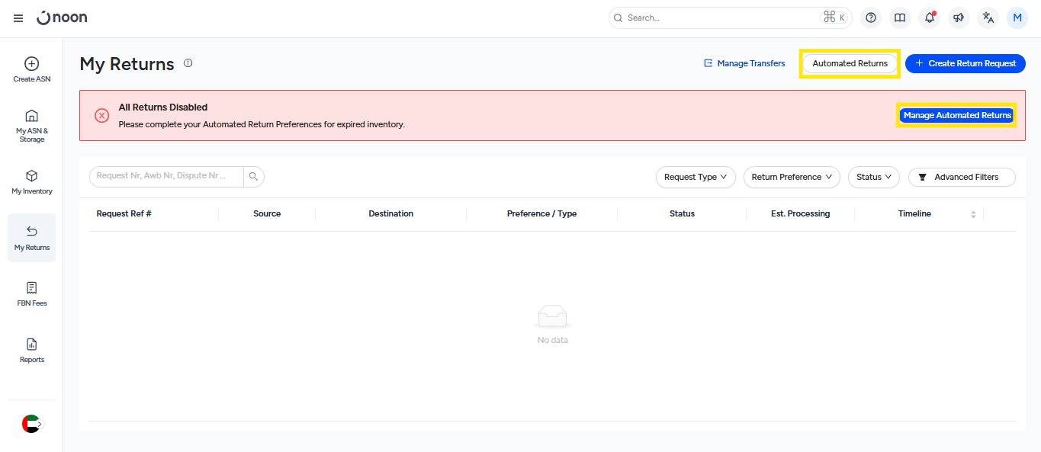Open the guide book icon
Image resolution: width=1041 pixels, height=452 pixels.
coord(900,18)
